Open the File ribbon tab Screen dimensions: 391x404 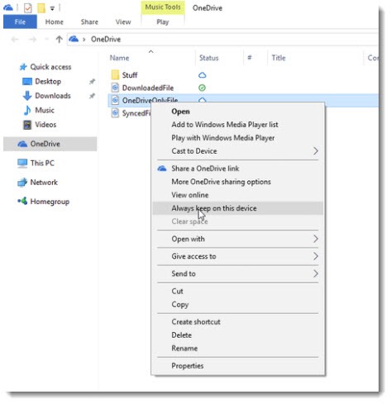tap(20, 22)
